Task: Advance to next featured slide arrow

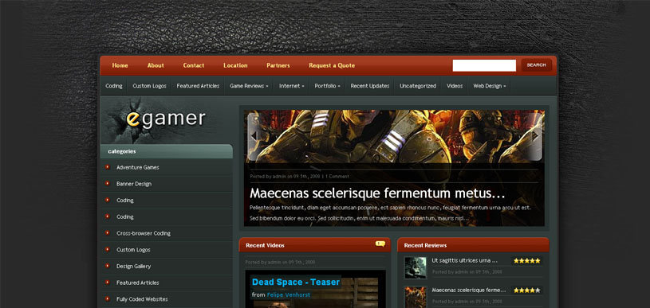Action: tap(536, 136)
